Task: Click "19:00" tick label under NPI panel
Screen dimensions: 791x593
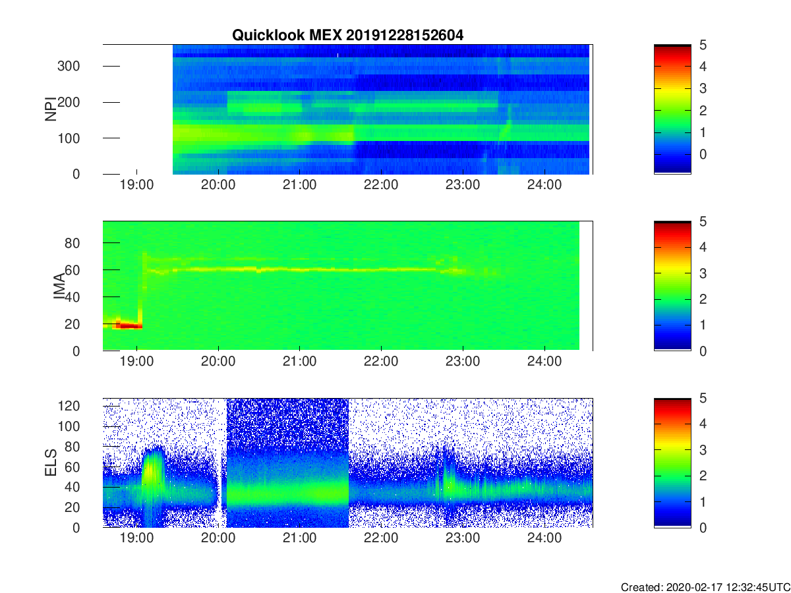Action: coord(136,185)
